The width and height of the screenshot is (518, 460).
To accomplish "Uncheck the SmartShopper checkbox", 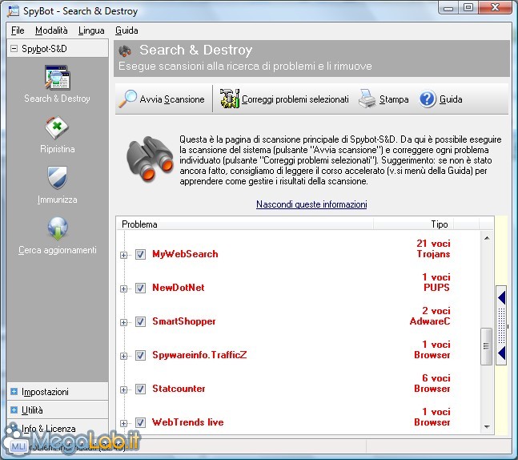I will pos(140,322).
